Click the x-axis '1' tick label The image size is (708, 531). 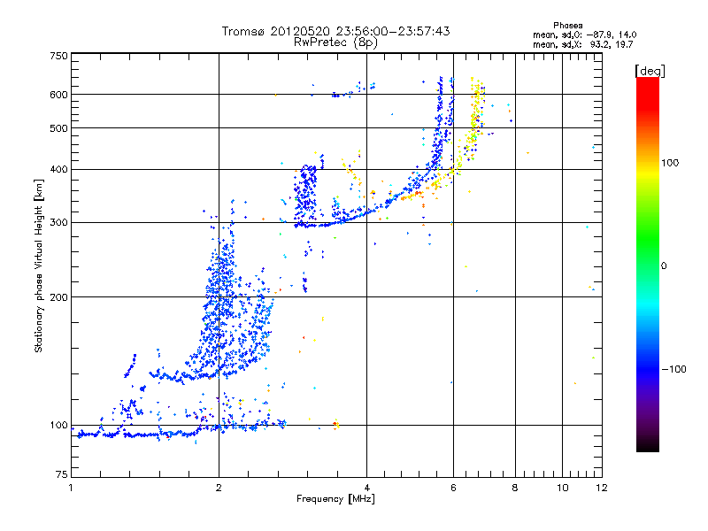click(x=71, y=488)
